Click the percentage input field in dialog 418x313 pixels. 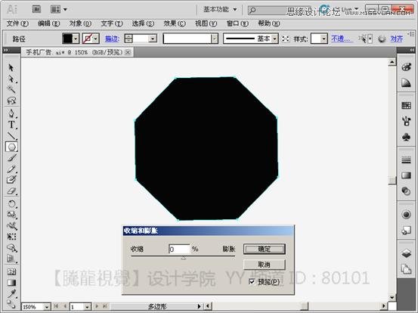pyautogui.click(x=179, y=249)
